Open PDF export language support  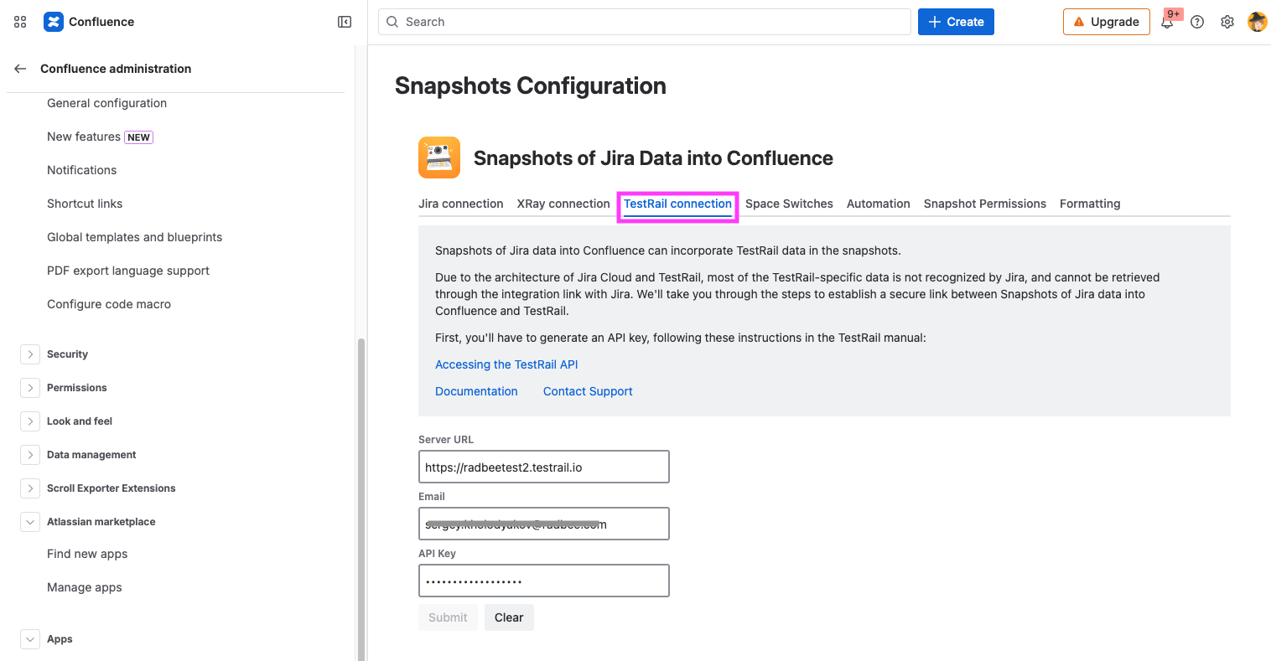click(x=128, y=271)
